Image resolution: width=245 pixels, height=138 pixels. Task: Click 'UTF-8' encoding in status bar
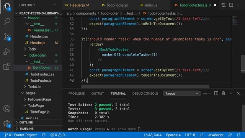click(190, 135)
